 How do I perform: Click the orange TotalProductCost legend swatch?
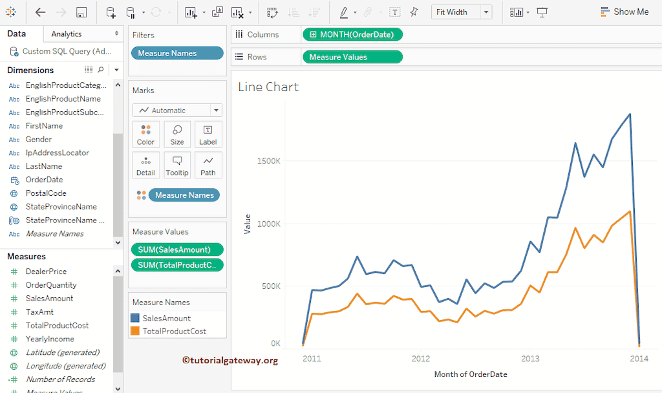pos(135,331)
